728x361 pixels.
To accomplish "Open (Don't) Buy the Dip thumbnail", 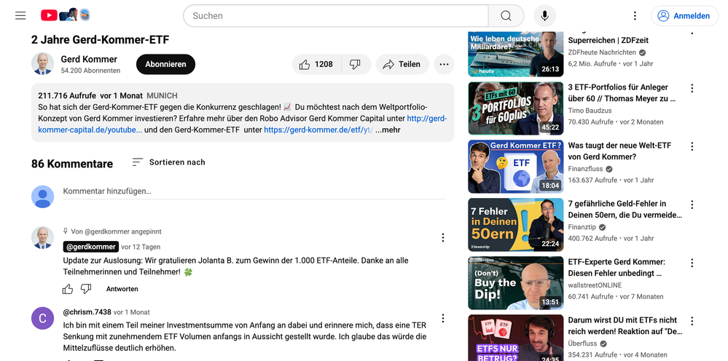I will point(516,283).
